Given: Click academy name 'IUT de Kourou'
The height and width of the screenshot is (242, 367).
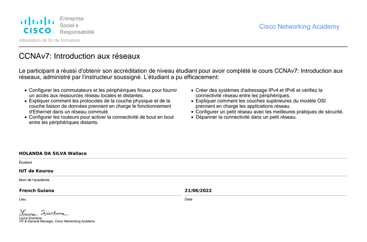Looking at the screenshot, I should [36, 171].
